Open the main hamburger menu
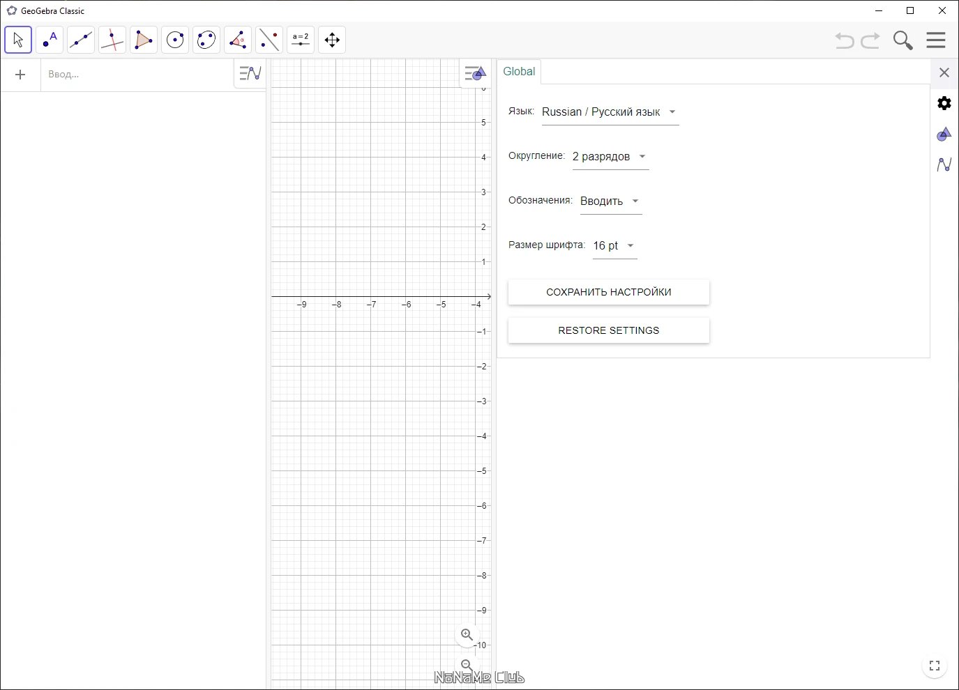 (x=936, y=40)
